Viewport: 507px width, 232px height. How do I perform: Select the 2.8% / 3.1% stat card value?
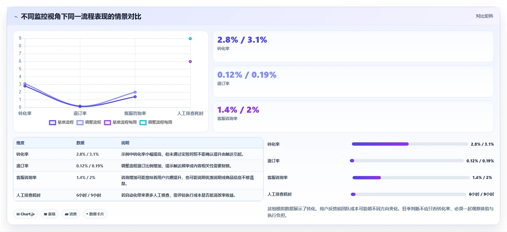point(242,40)
